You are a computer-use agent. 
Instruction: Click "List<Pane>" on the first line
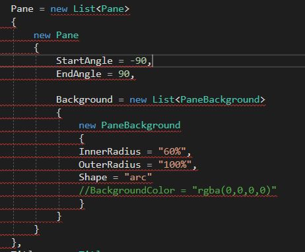pyautogui.click(x=101, y=9)
